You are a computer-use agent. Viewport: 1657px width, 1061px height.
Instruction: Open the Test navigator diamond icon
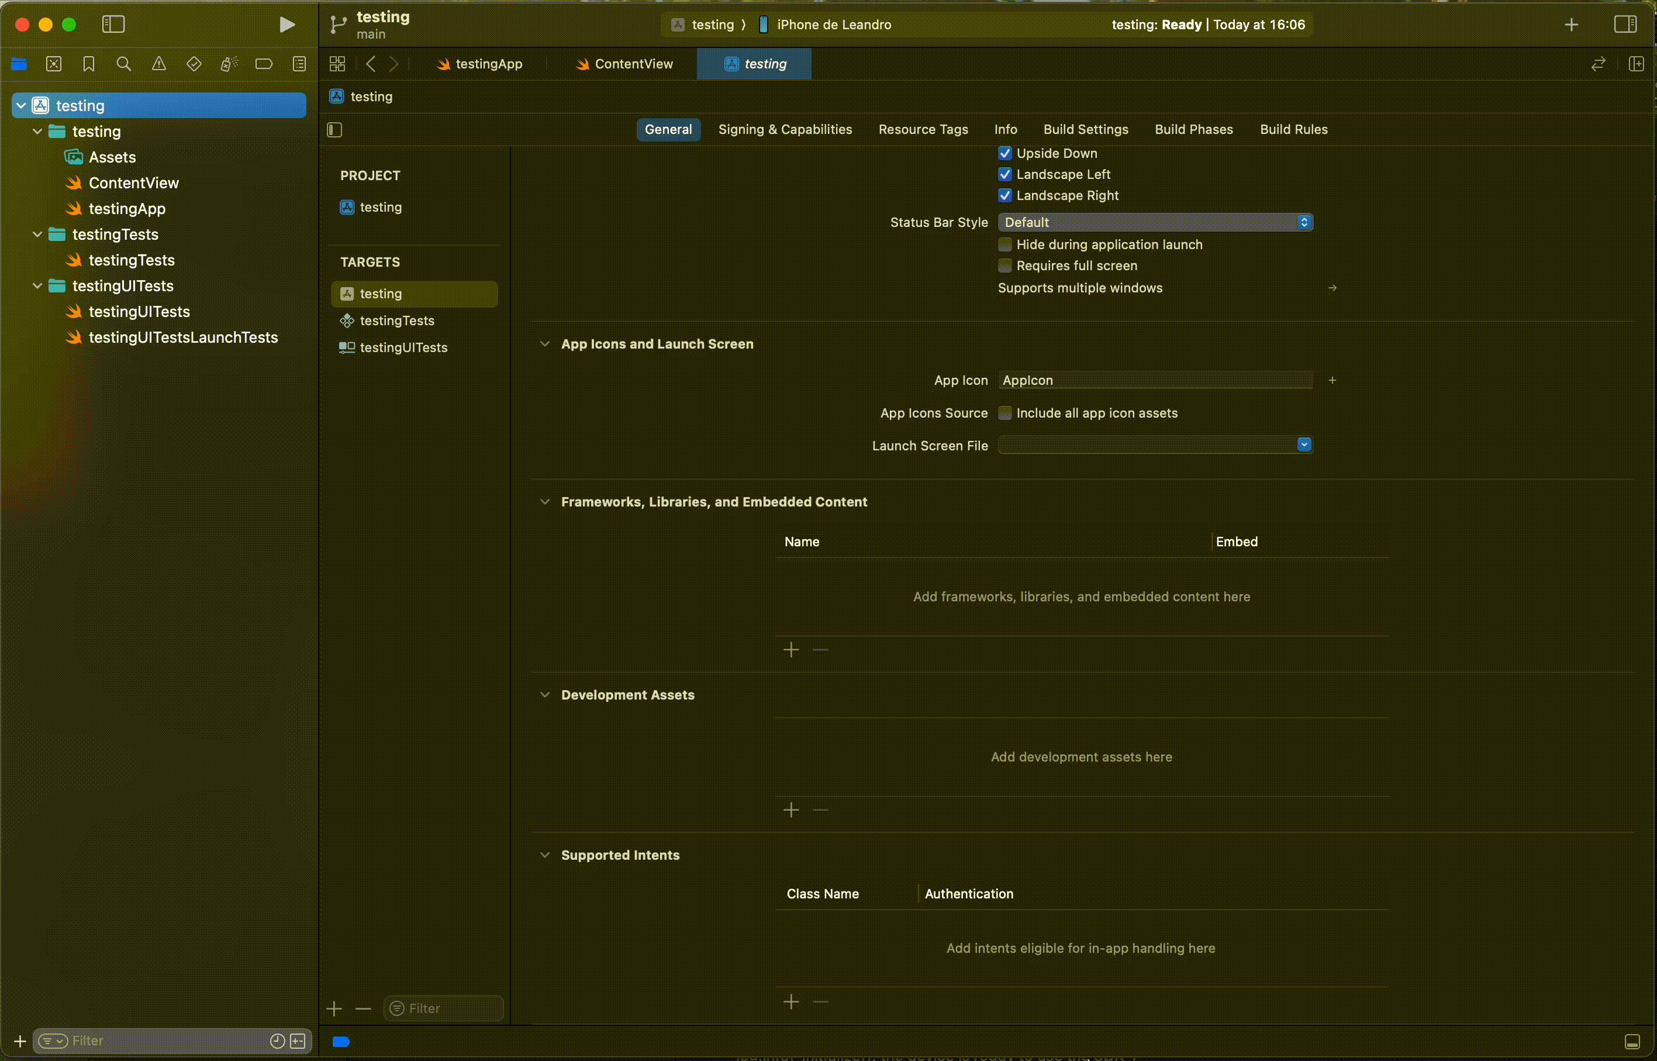point(194,64)
